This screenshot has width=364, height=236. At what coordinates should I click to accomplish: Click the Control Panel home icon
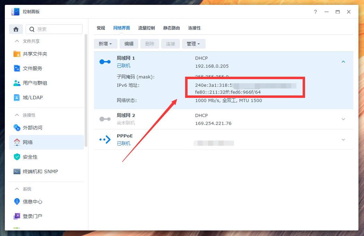(16, 29)
